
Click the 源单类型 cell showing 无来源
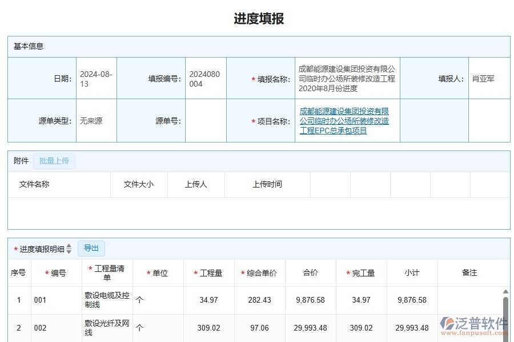[x=90, y=120]
